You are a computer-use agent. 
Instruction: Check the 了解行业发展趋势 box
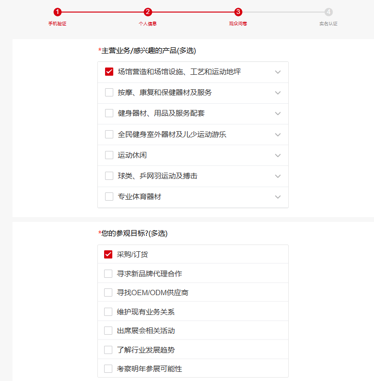pyautogui.click(x=108, y=350)
